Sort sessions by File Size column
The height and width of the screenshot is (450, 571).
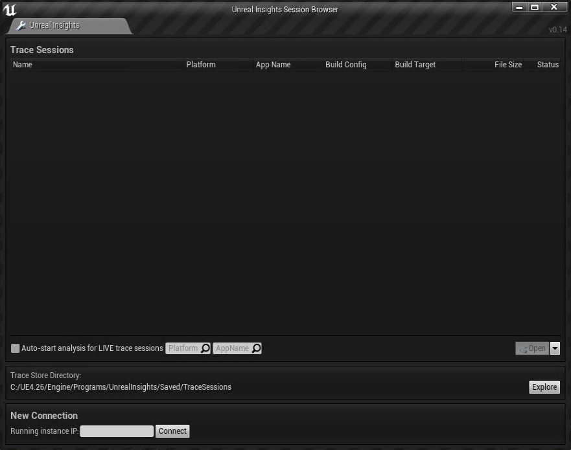[x=493, y=65]
